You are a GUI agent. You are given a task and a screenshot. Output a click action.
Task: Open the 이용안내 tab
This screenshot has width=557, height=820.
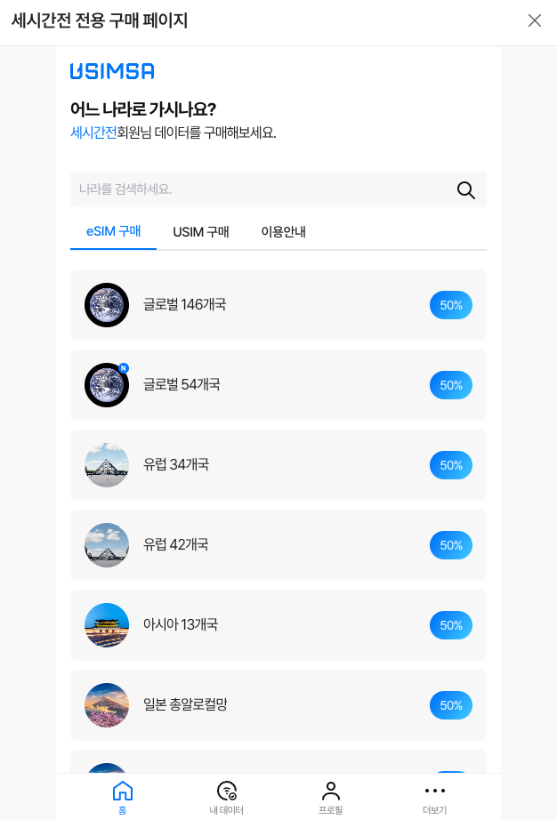pyautogui.click(x=284, y=231)
